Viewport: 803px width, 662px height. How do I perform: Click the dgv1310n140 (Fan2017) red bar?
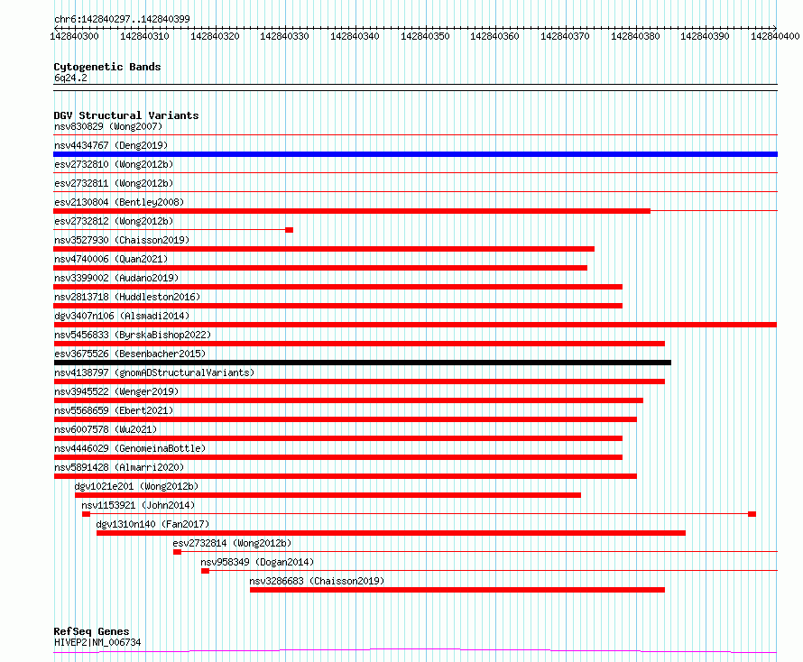(x=392, y=533)
